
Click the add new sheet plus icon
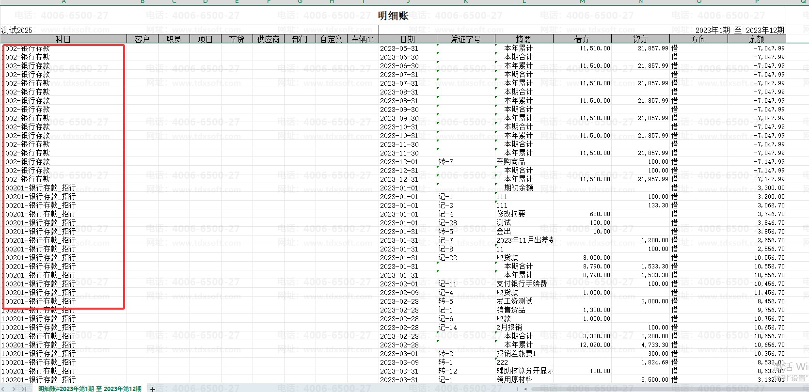click(153, 389)
